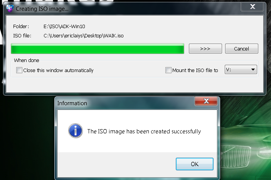Confirm the message with OK
The height and width of the screenshot is (180, 271).
[x=195, y=164]
